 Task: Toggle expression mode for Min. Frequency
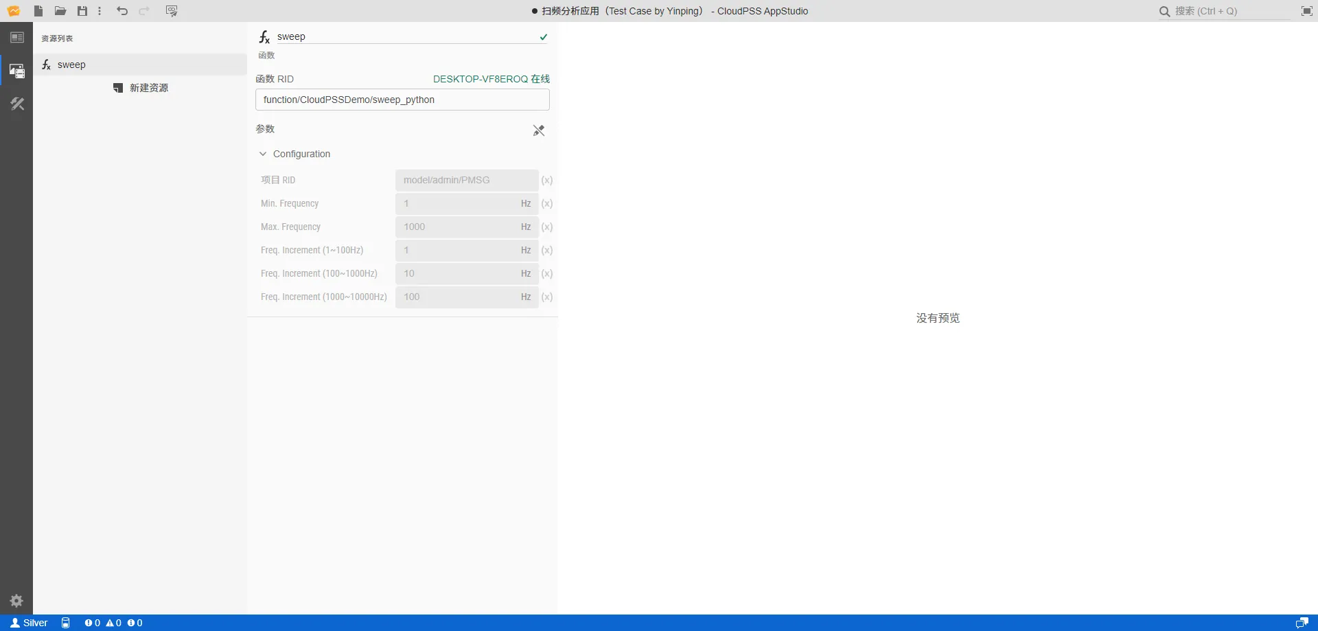[547, 203]
